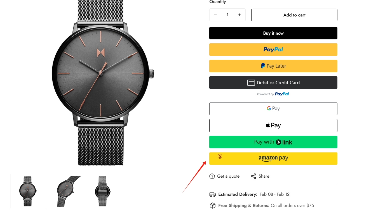
Task: Select the back-view watch thumbnail
Action: 103,191
